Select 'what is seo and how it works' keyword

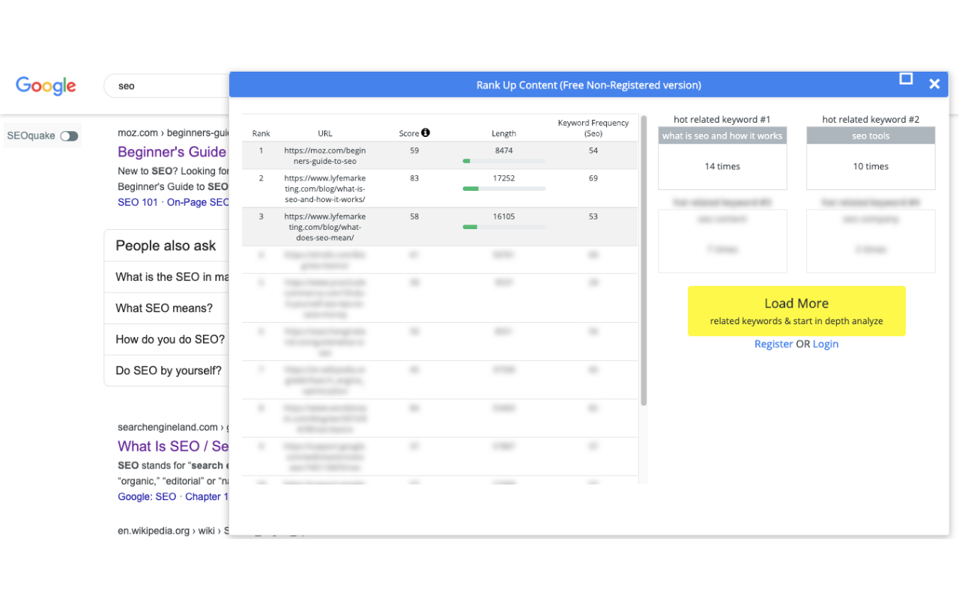pyautogui.click(x=722, y=136)
